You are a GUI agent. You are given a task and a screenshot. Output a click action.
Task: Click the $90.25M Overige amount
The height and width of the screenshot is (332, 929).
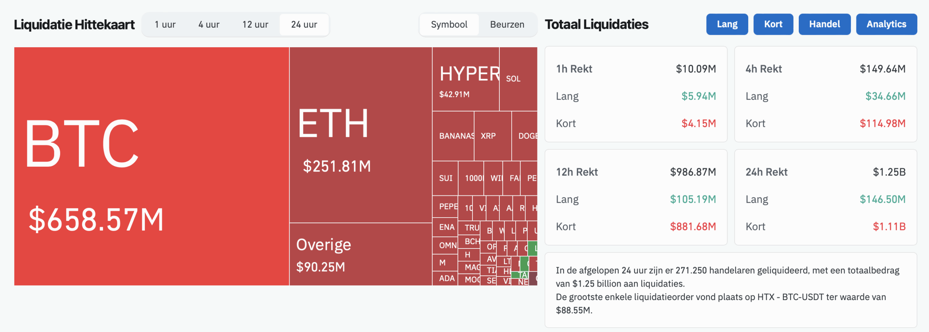click(x=320, y=267)
